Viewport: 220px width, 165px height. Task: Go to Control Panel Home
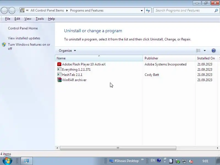click(x=23, y=28)
